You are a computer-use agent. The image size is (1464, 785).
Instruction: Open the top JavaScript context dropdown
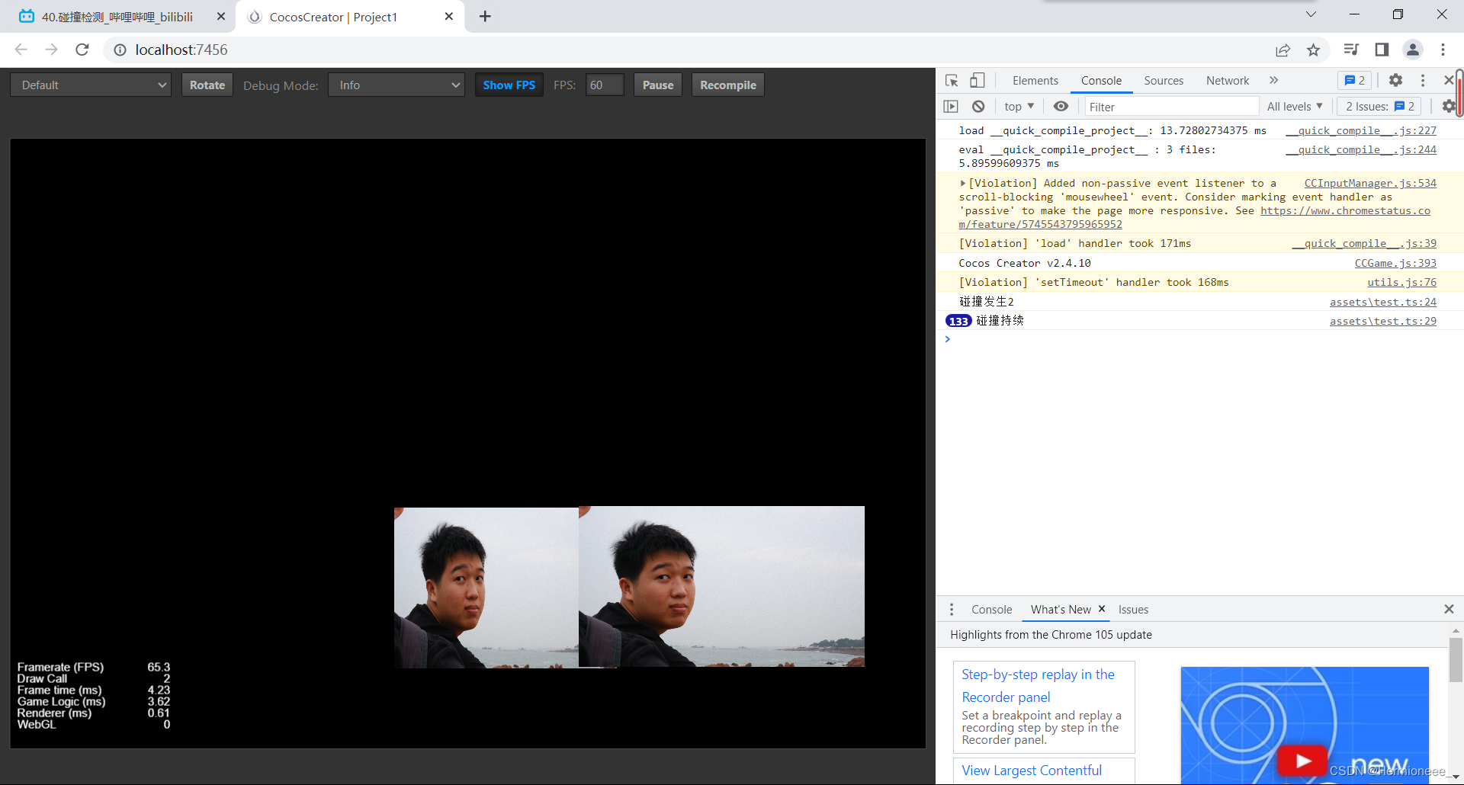tap(1019, 107)
